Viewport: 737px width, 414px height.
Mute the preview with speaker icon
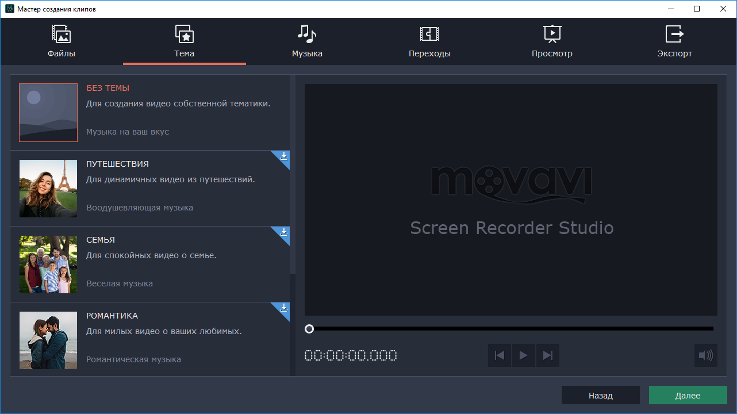[705, 355]
